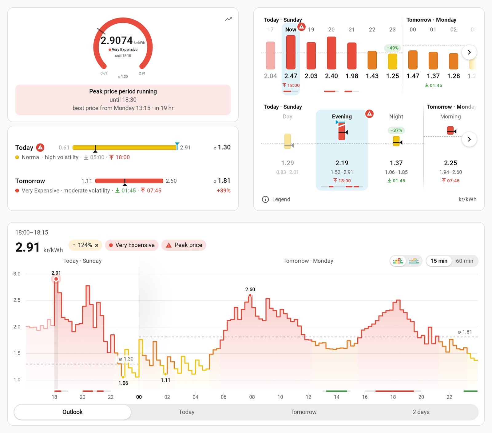This screenshot has width=492, height=433.
Task: Click the Very Expensive chip
Action: click(x=132, y=245)
